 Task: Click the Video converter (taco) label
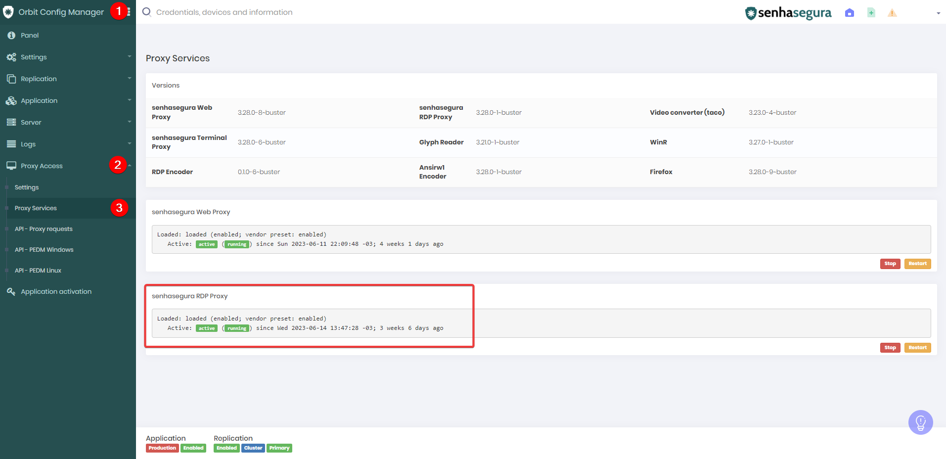tap(687, 112)
